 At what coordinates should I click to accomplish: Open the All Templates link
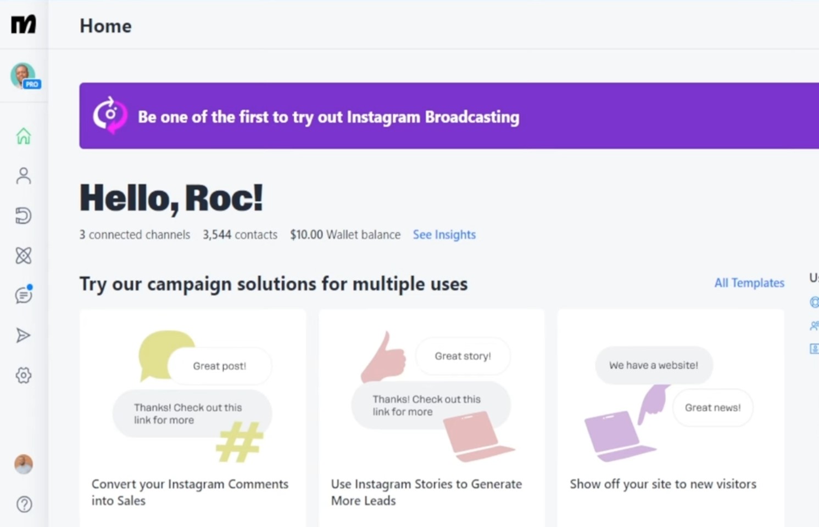749,283
